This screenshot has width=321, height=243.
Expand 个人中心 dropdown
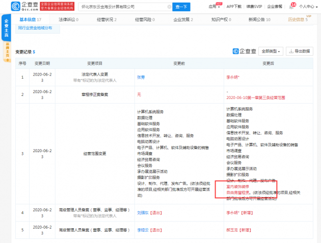308,7
